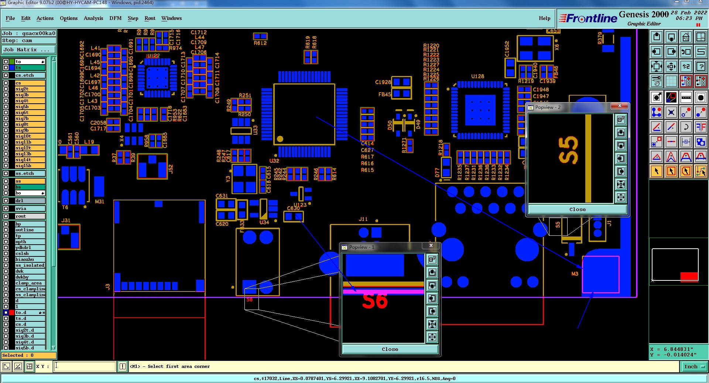Click the mirror F icon
Screen dimensions: 709x383
point(701,127)
